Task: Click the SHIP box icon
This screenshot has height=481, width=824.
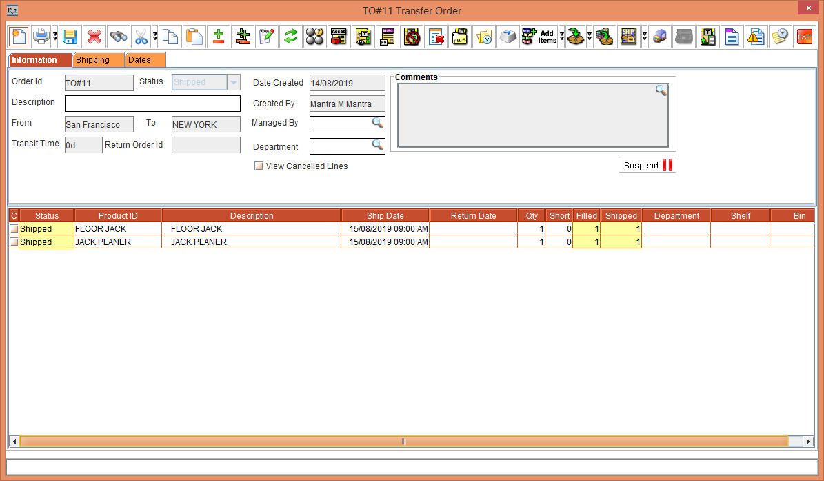Action: pos(628,37)
